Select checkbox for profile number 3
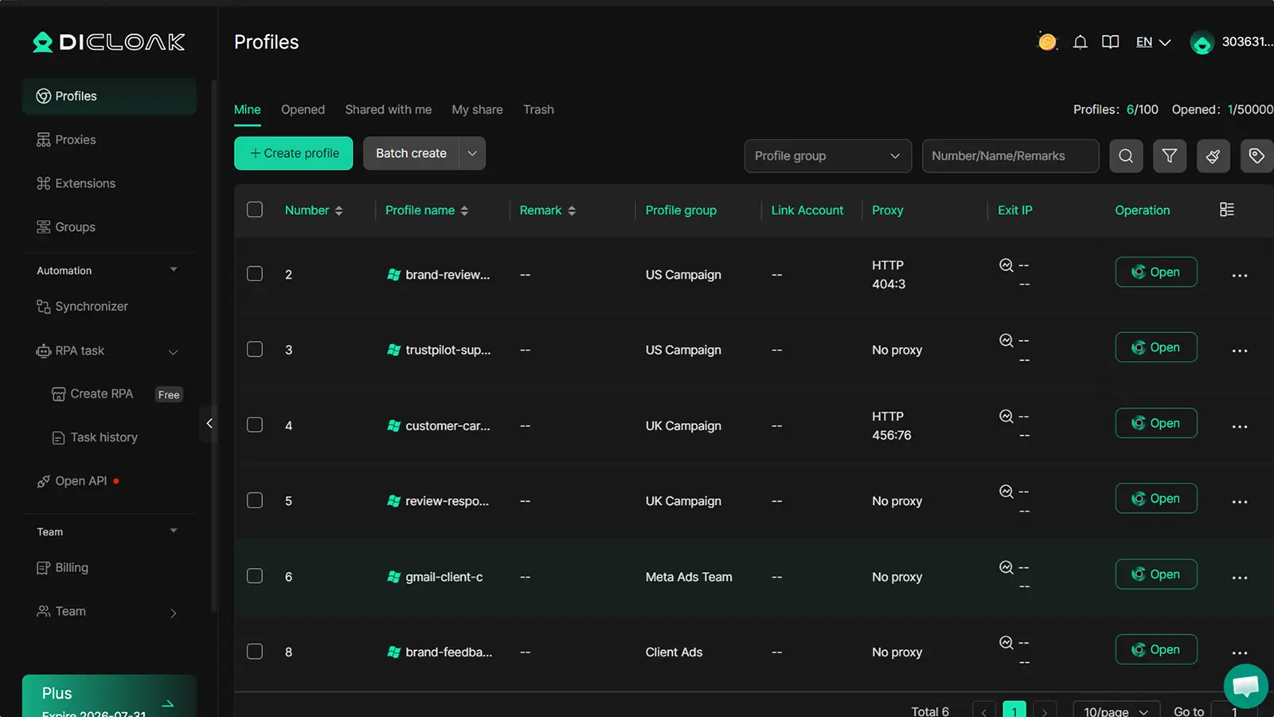 (255, 349)
